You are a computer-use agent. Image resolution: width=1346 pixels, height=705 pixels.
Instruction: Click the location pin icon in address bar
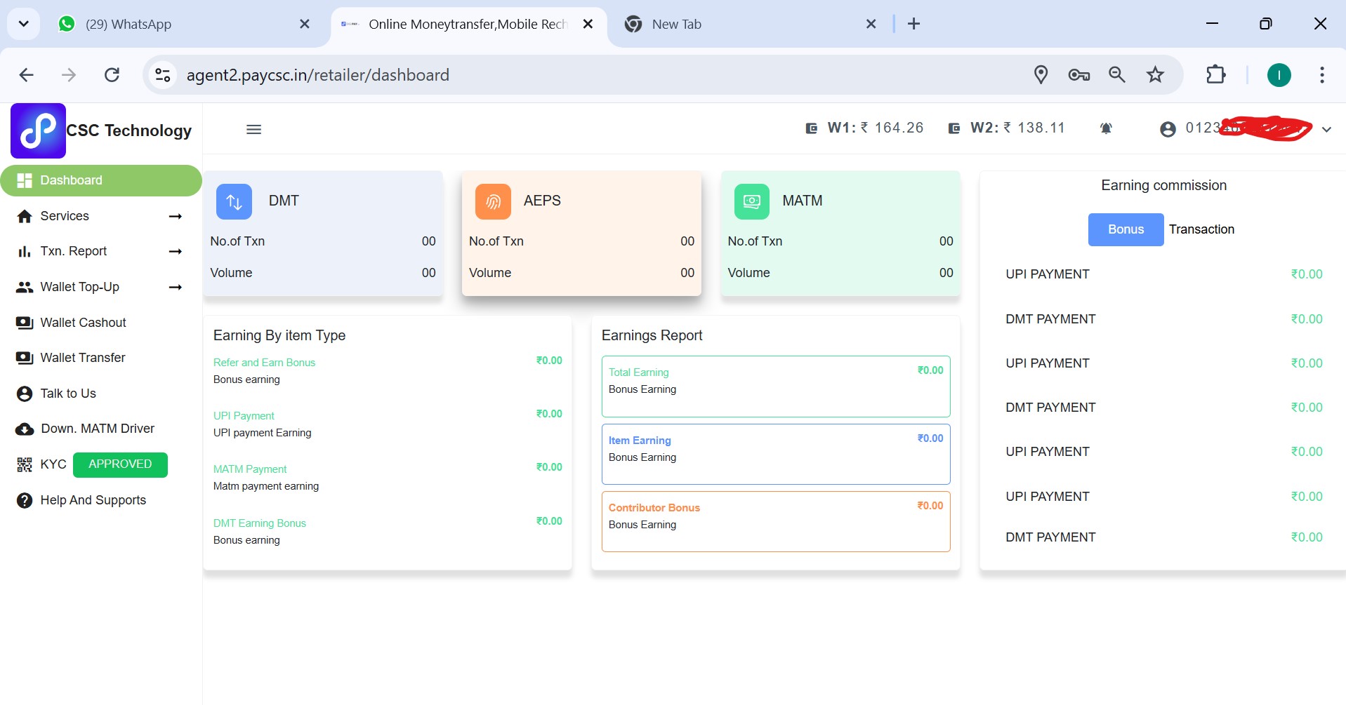[x=1041, y=74]
